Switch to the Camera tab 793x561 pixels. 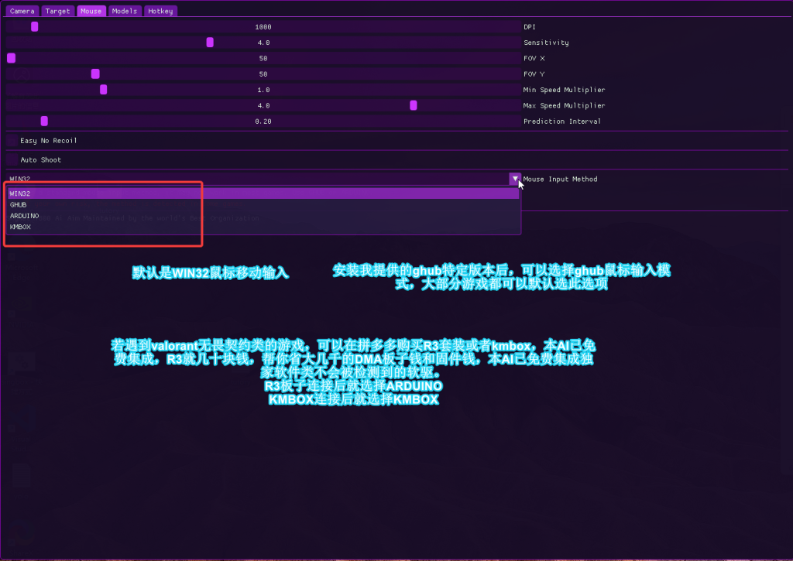[22, 11]
